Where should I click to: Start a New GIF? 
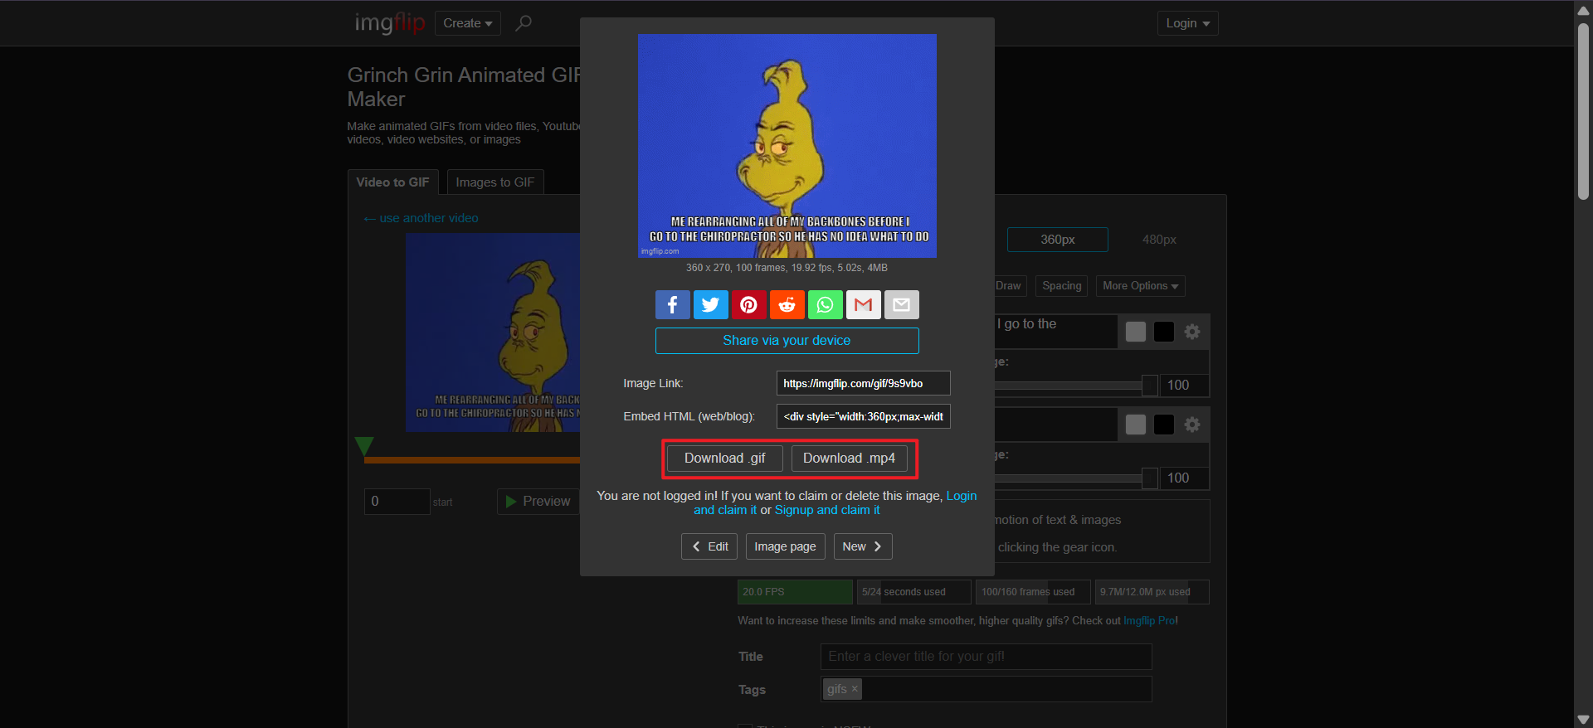tap(863, 546)
